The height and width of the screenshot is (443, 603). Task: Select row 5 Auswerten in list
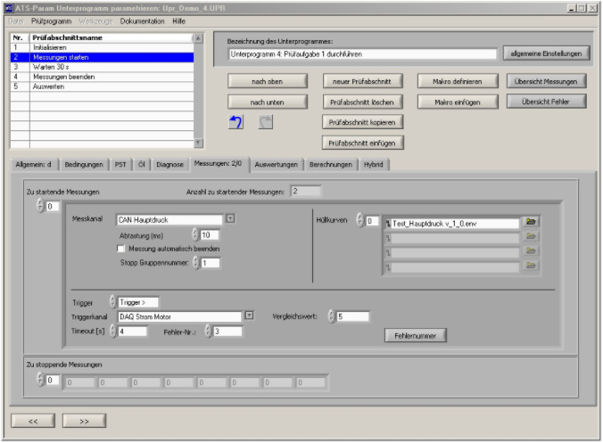(102, 86)
